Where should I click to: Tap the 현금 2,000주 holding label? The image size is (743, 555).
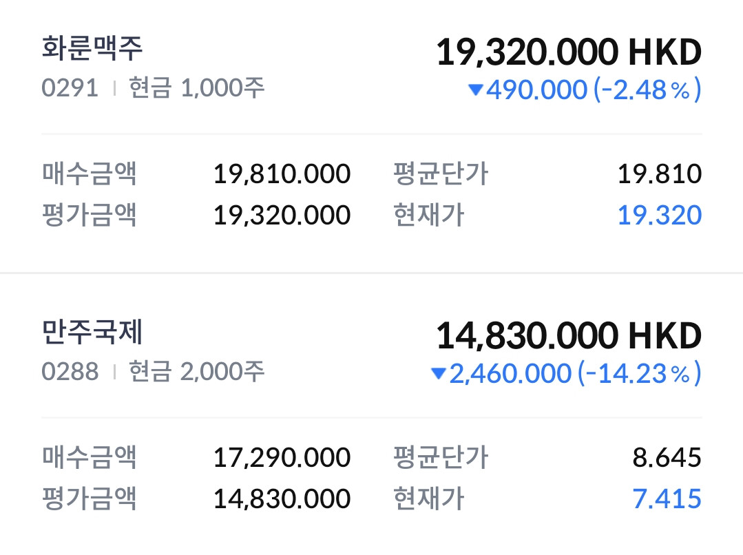click(x=197, y=372)
